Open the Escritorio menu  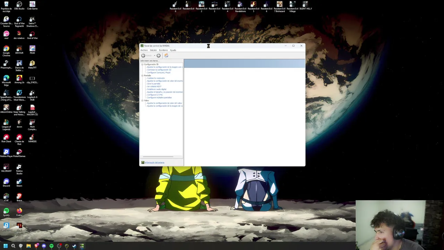coord(163,50)
